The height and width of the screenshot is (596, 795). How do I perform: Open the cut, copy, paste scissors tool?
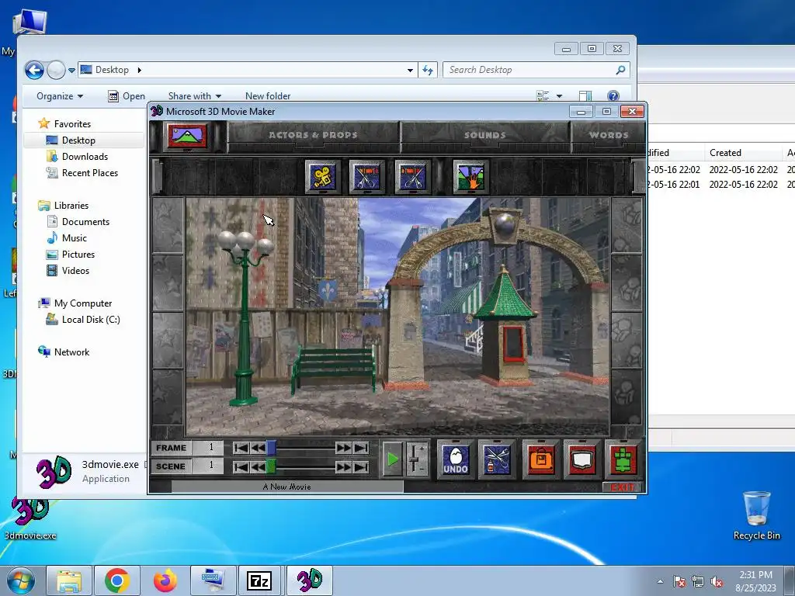coord(497,459)
